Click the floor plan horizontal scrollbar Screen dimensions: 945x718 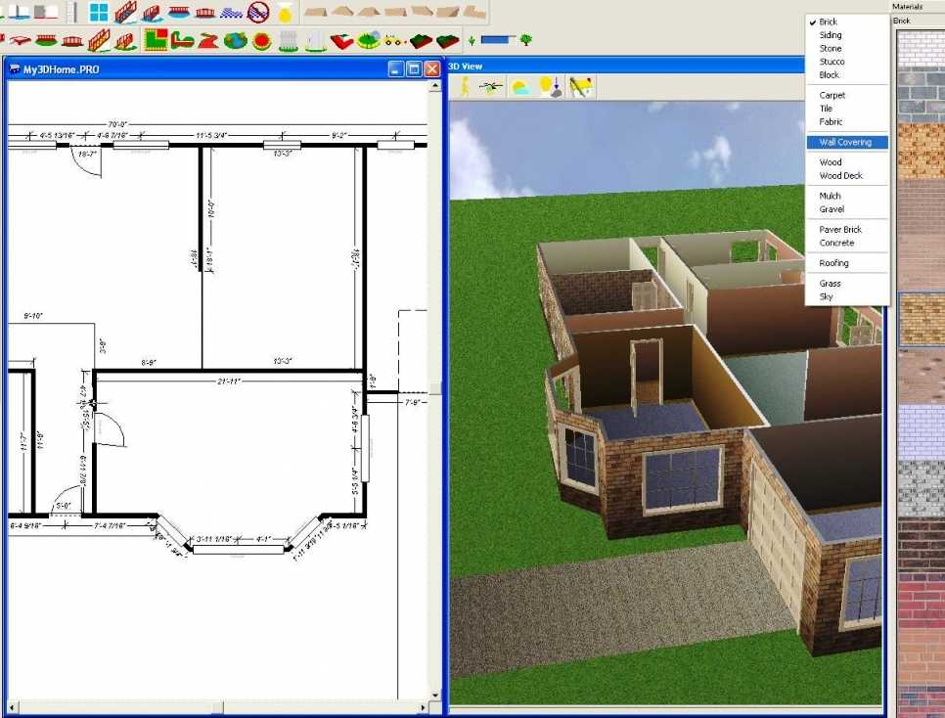(217, 705)
